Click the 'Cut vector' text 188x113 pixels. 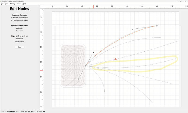(20, 31)
